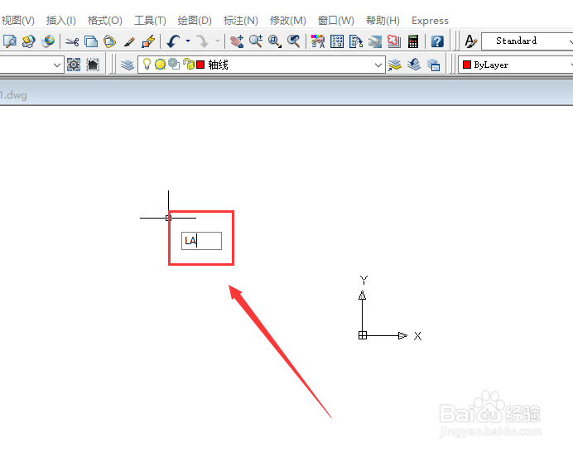This screenshot has width=573, height=452.
Task: Open the Tool Palettes window icon
Action: 355,41
